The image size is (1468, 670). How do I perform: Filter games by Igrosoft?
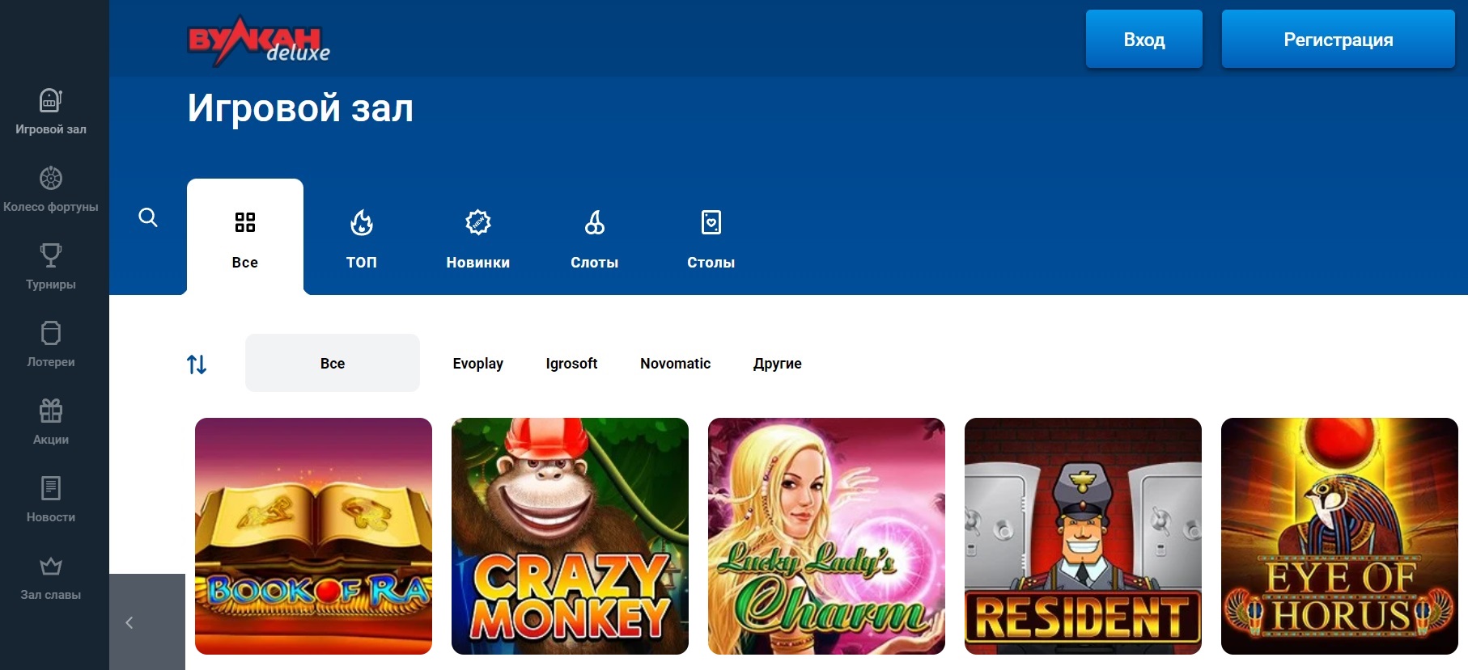571,364
